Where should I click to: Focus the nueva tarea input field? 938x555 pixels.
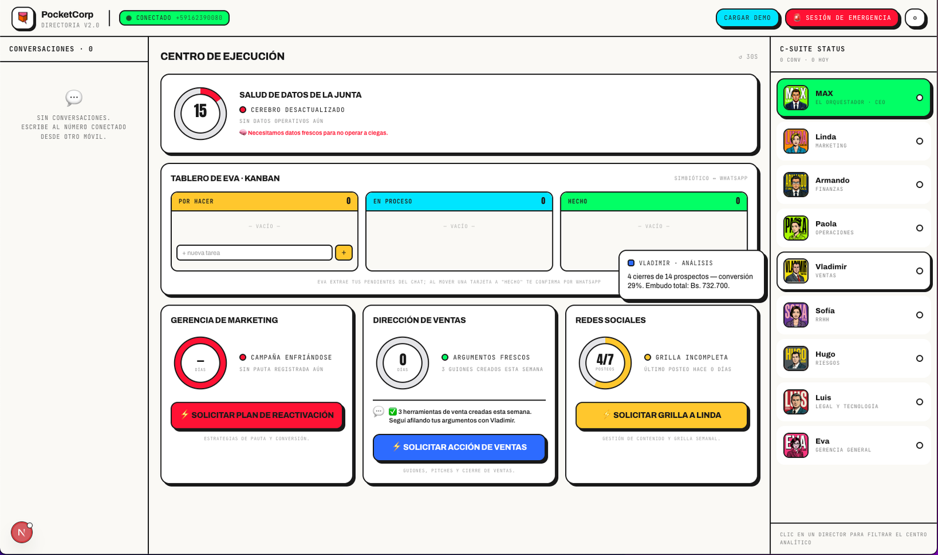(254, 253)
